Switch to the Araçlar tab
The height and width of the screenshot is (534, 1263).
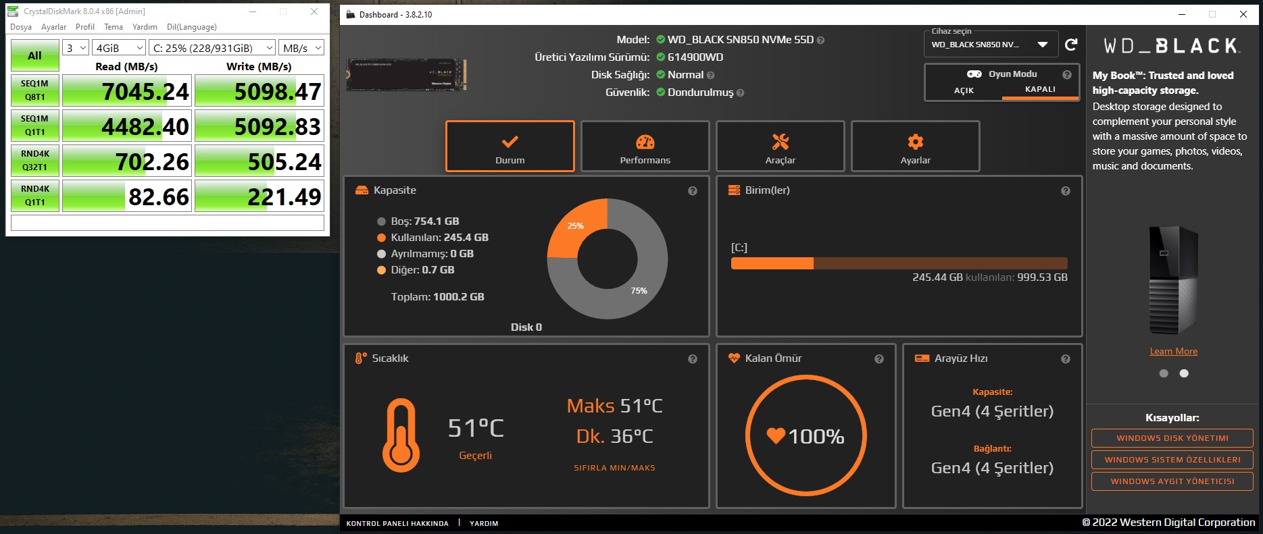[x=781, y=146]
